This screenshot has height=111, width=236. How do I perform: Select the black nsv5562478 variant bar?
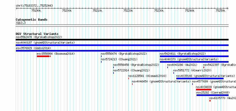(x=122, y=40)
